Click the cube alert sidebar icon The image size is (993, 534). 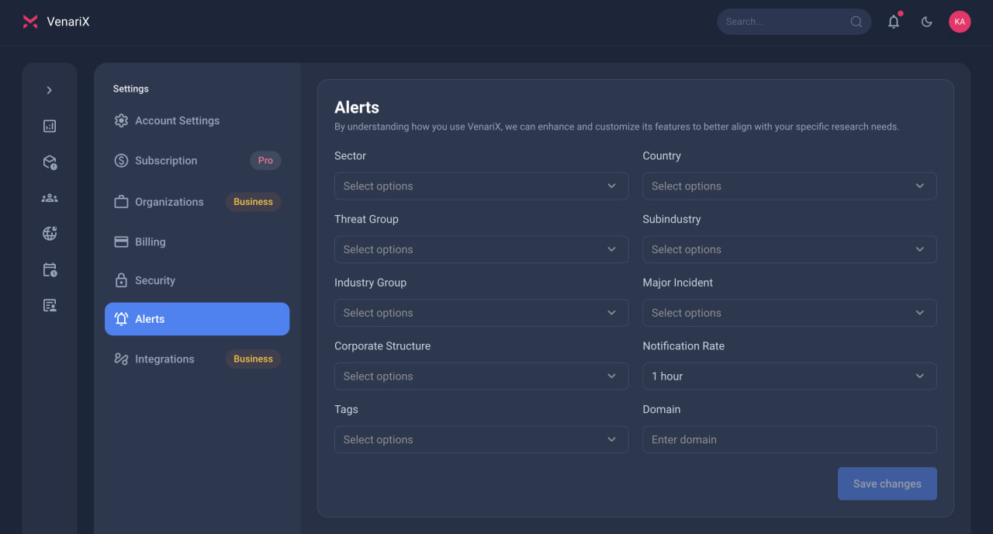tap(50, 162)
